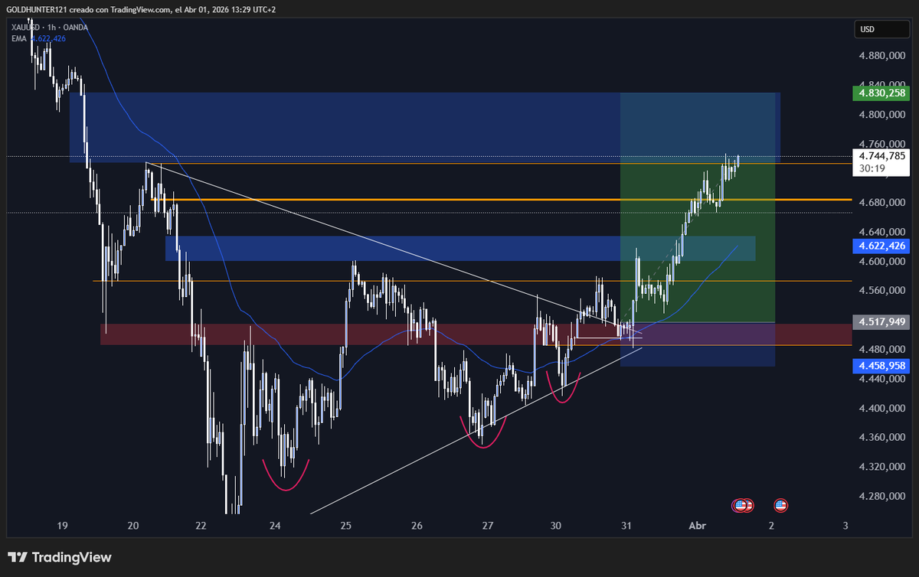This screenshot has height=577, width=919.
Task: Click date 3 on the time axis
Action: click(x=845, y=526)
